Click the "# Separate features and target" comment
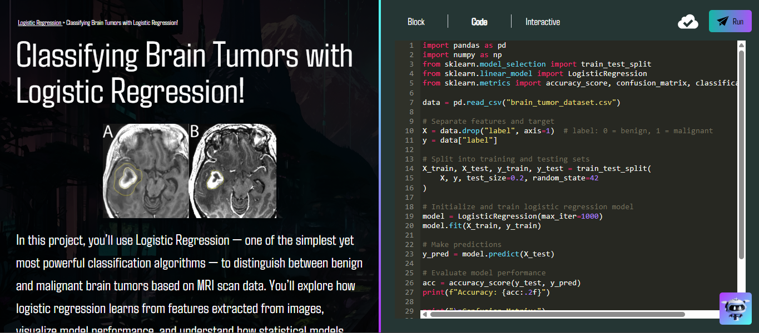 pyautogui.click(x=488, y=121)
